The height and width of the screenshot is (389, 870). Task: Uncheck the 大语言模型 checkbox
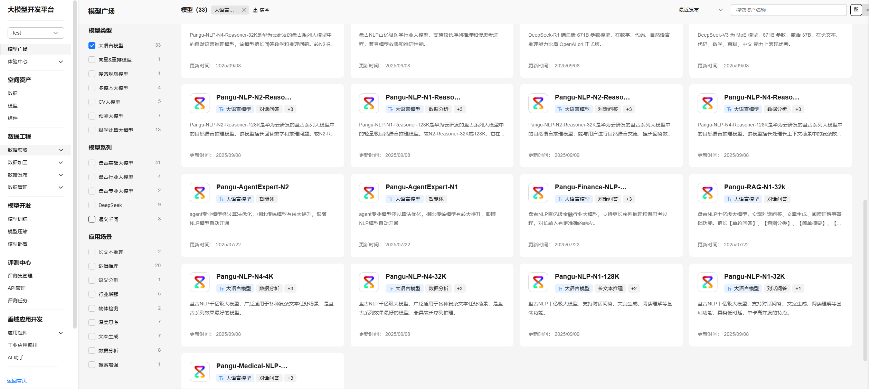coord(92,45)
